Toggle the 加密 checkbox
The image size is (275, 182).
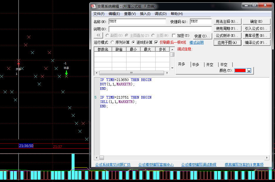(x=174, y=36)
